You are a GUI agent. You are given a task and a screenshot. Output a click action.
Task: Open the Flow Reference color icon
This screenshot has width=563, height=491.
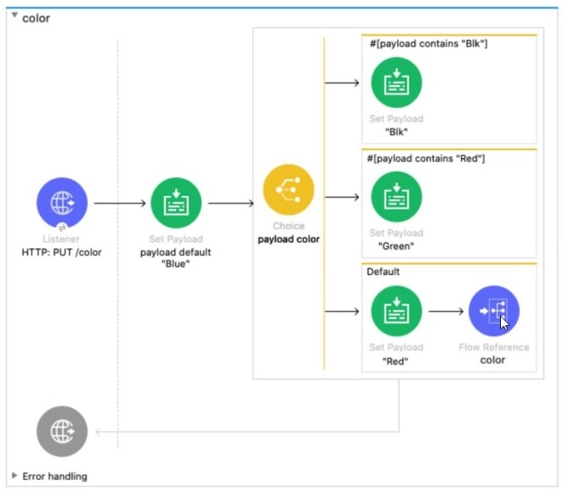(493, 311)
